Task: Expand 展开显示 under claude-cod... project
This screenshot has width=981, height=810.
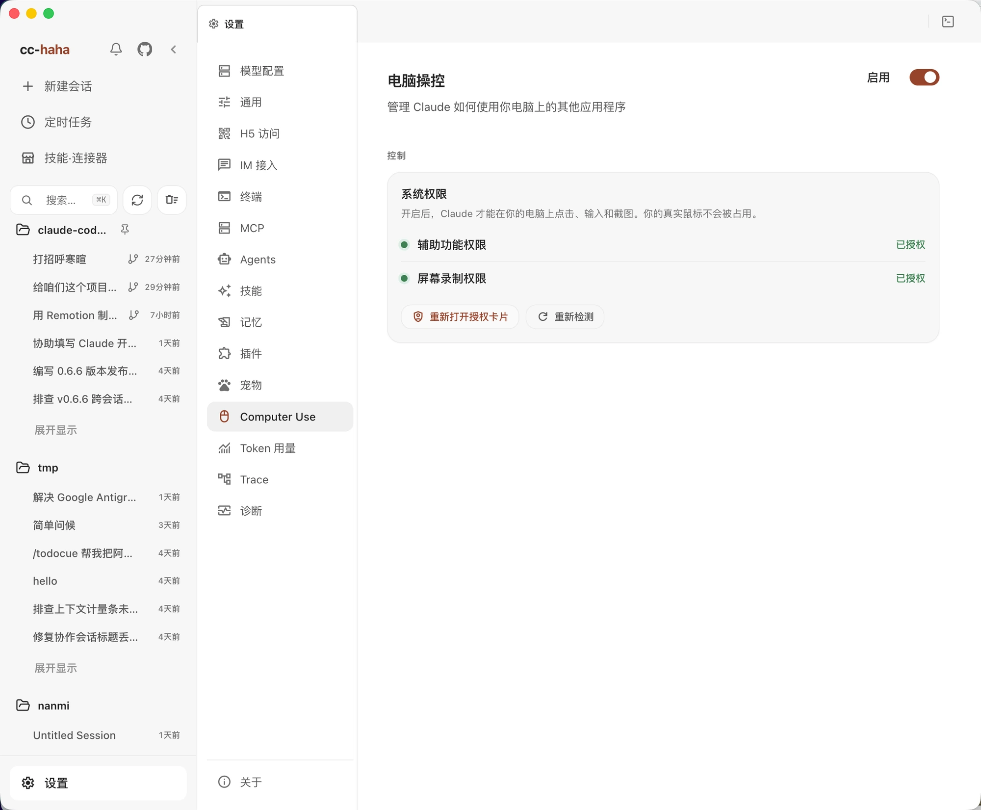Action: pos(55,430)
